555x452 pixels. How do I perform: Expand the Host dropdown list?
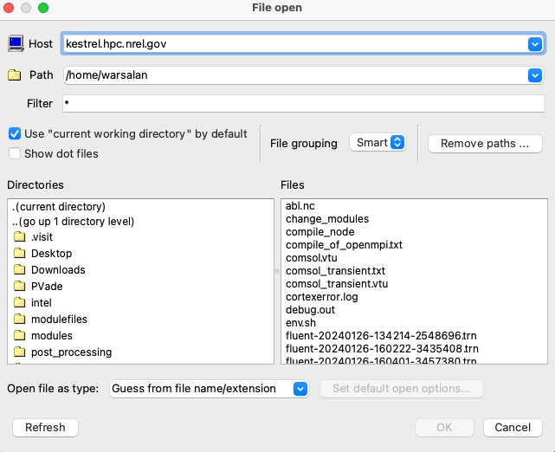[x=534, y=43]
